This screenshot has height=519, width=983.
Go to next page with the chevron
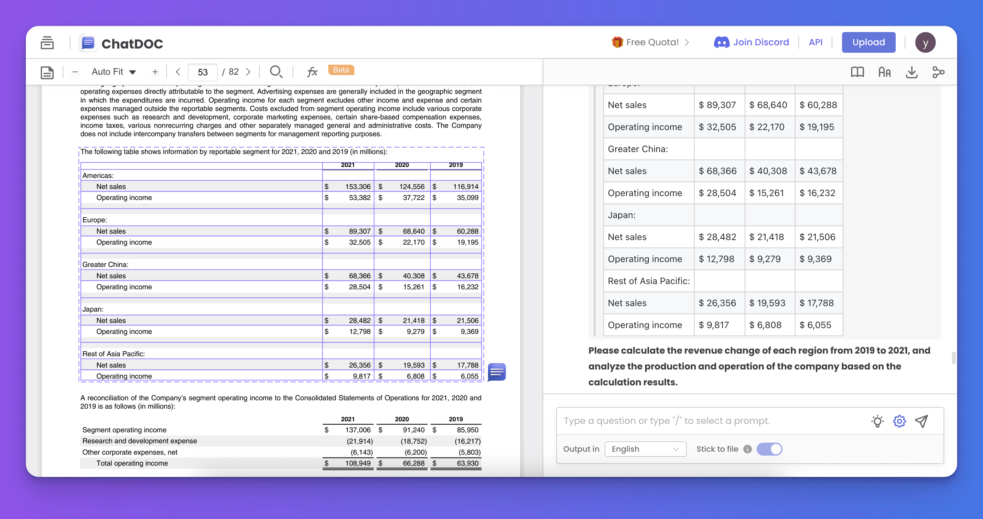(x=248, y=72)
